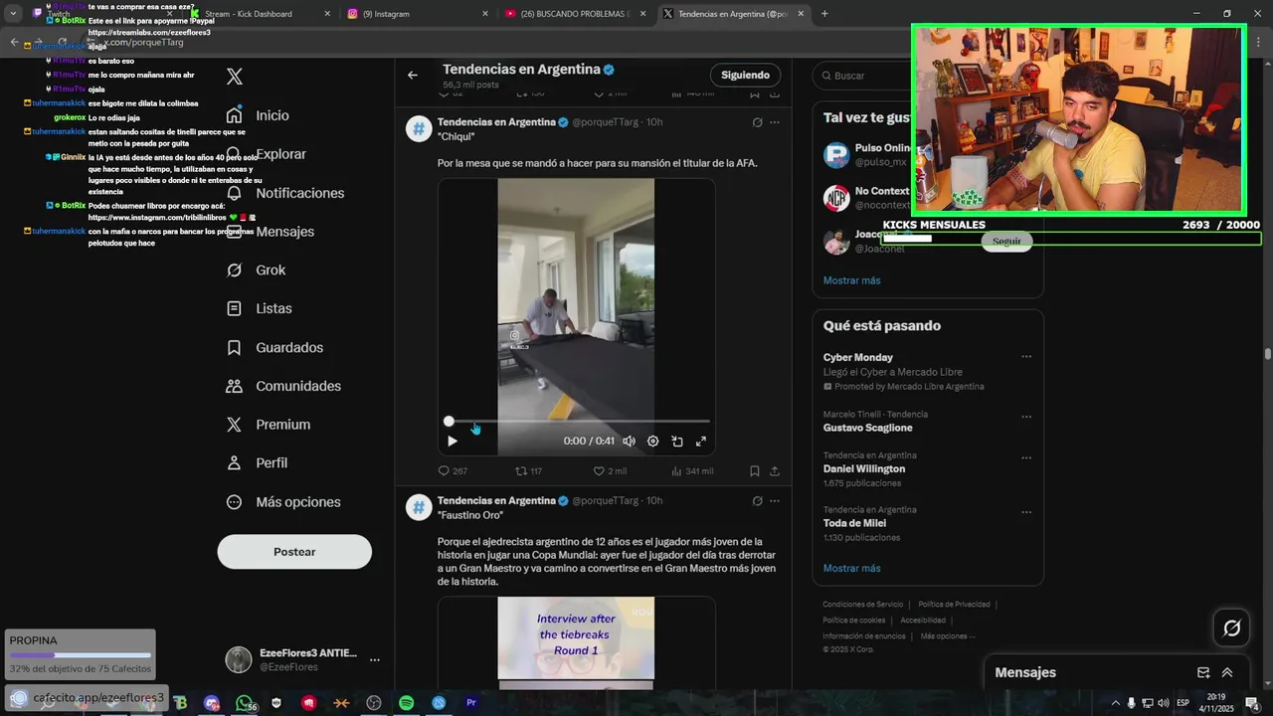Click the video progress bar of the Chiqui video
Image resolution: width=1273 pixels, height=716 pixels.
click(577, 422)
